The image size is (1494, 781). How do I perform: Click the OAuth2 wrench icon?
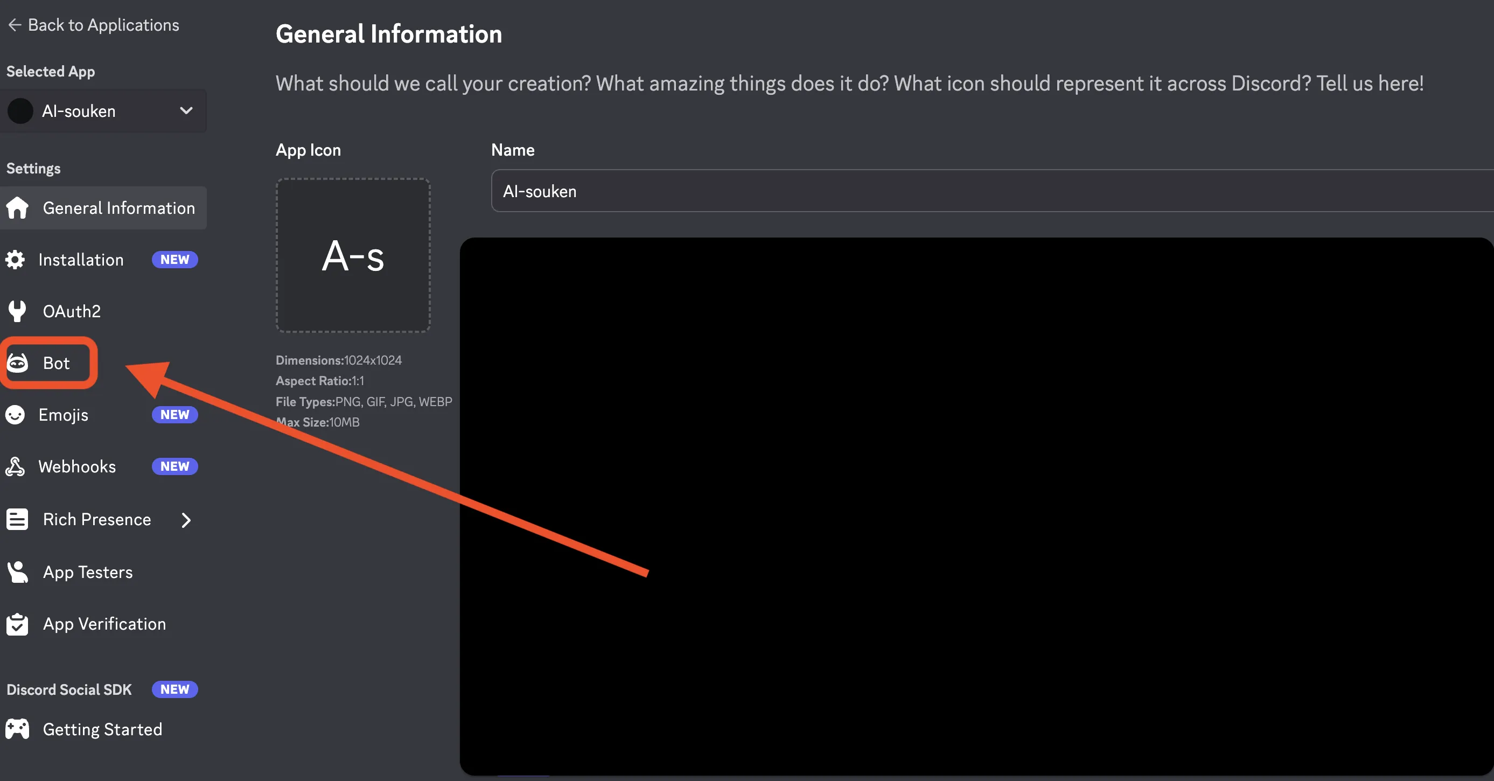point(17,311)
